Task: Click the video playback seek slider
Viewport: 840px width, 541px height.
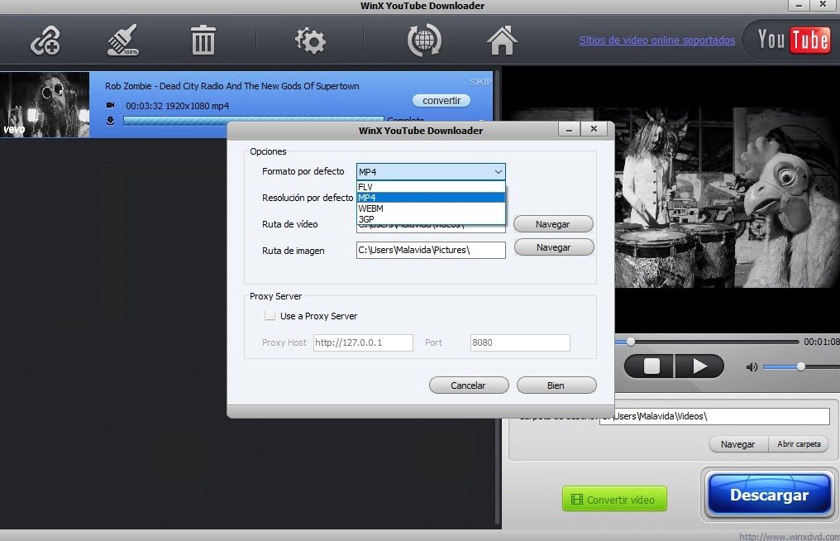Action: click(x=707, y=342)
